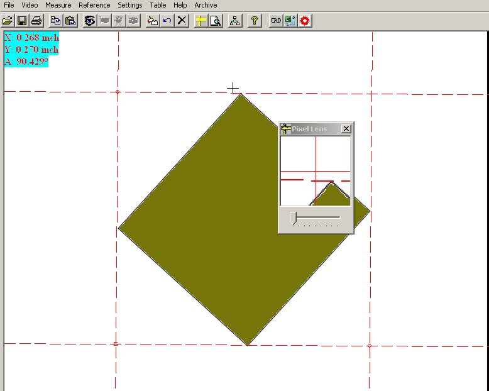
Task: Close the Pixel Lens window
Action: (346, 129)
